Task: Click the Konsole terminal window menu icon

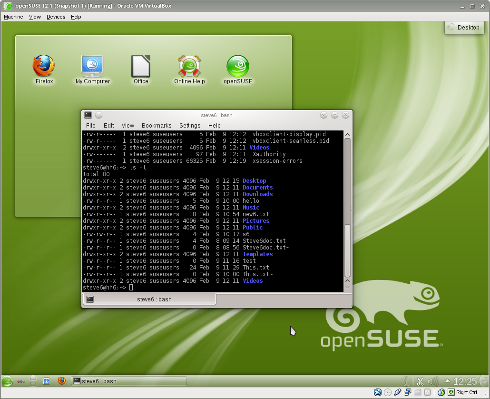Action: 88,115
